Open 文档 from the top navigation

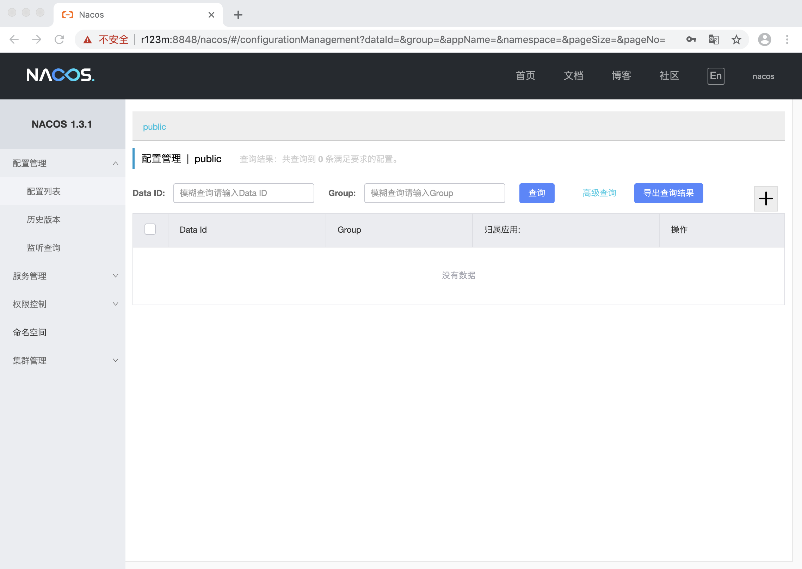click(573, 76)
